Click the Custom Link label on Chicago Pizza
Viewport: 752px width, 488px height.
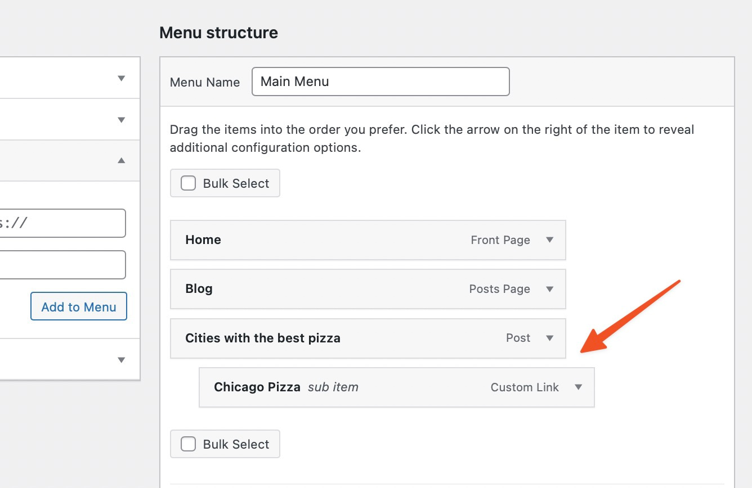click(524, 387)
